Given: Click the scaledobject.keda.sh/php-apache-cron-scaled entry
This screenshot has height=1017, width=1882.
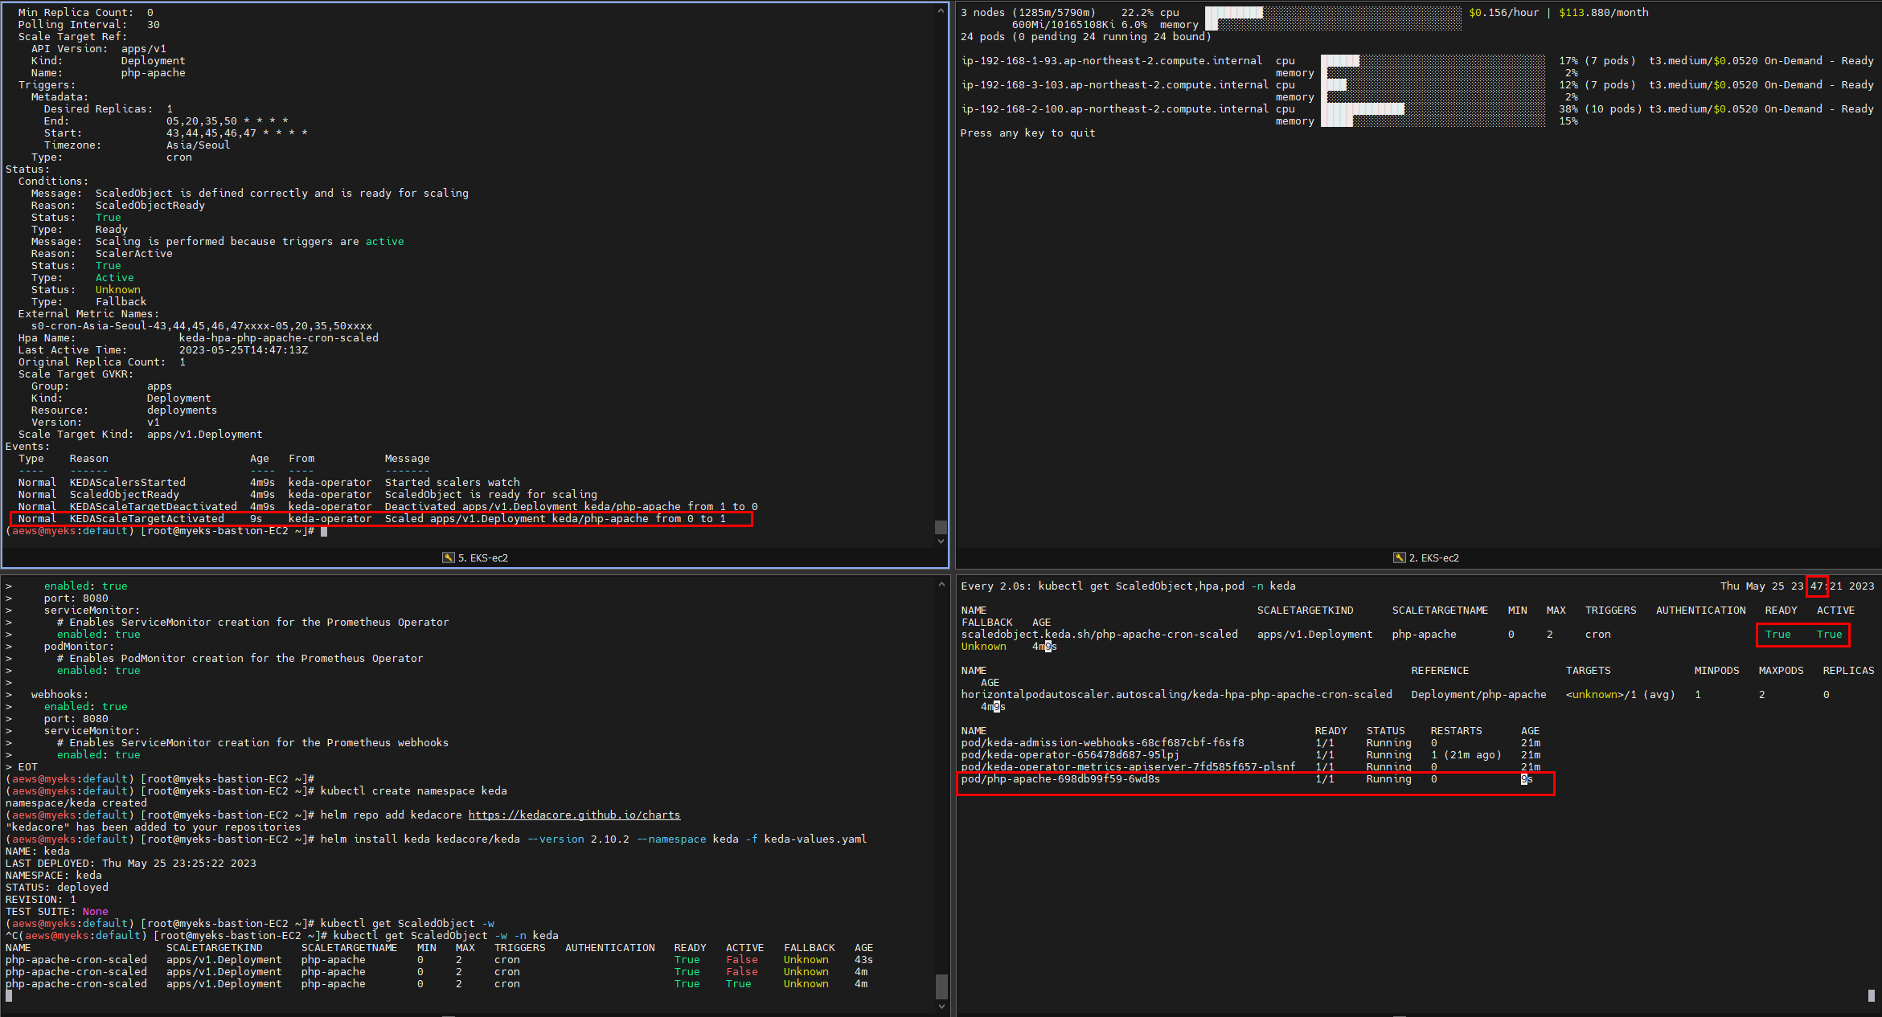Looking at the screenshot, I should 1099,635.
